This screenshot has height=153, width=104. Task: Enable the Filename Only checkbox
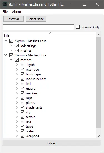point(78,27)
